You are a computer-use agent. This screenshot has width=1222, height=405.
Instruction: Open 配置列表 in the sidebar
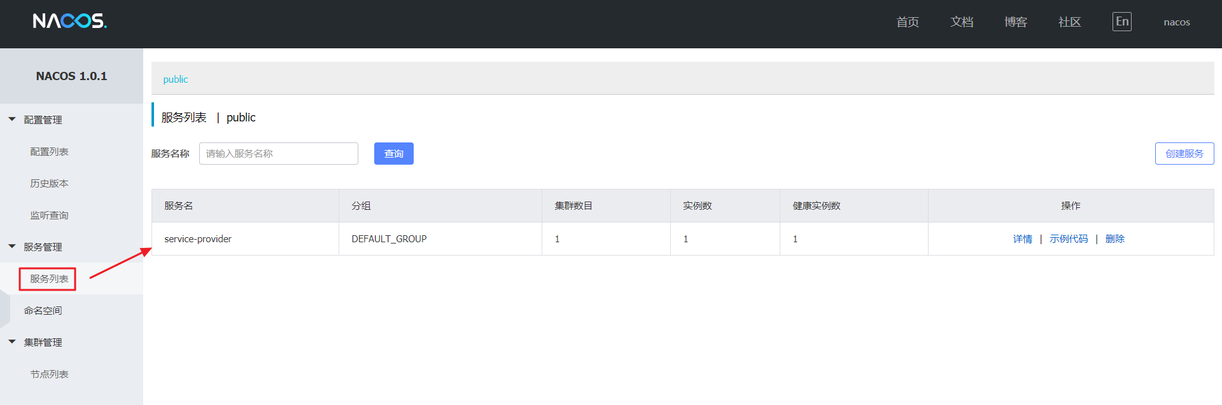(49, 151)
